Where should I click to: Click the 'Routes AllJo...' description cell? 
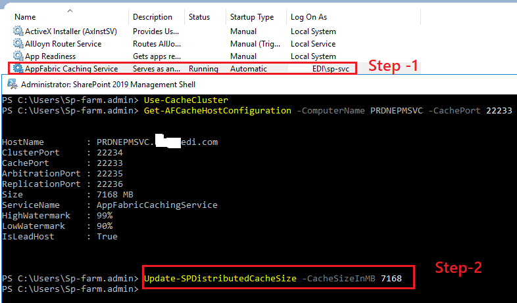tap(157, 44)
